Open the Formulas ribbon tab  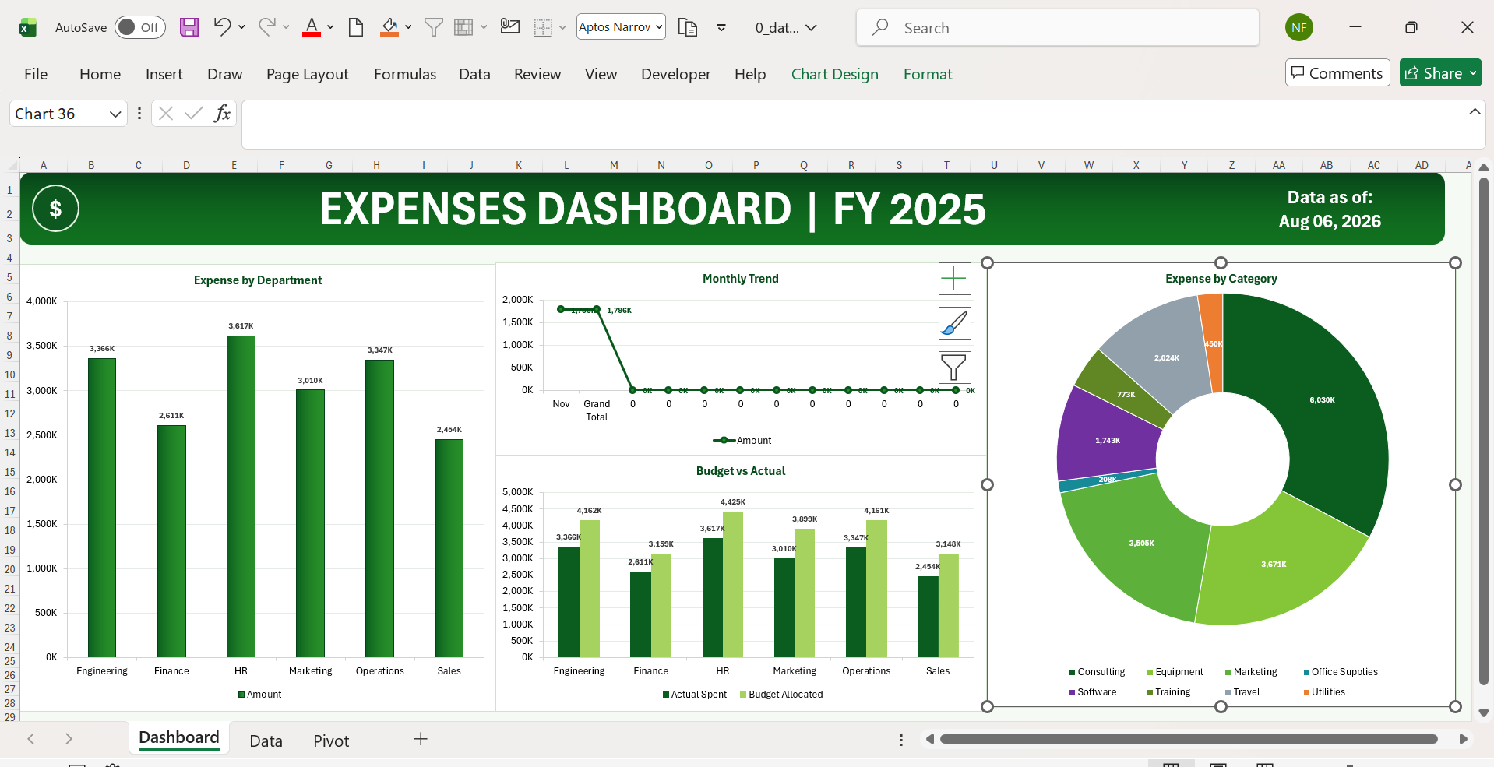coord(405,74)
